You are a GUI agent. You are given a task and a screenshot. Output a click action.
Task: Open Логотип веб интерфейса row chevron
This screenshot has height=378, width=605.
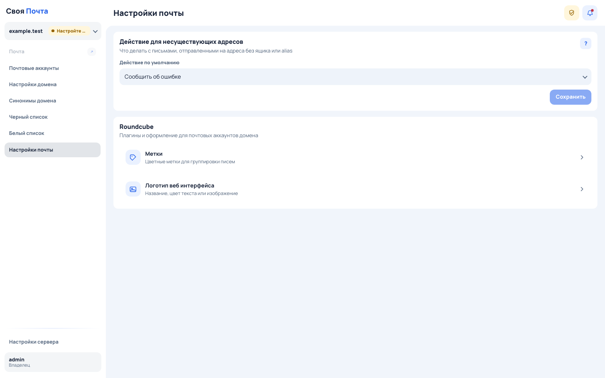[582, 189]
